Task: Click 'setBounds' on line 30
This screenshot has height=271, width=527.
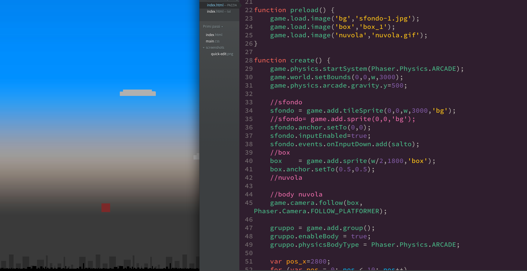Action: (x=332, y=77)
